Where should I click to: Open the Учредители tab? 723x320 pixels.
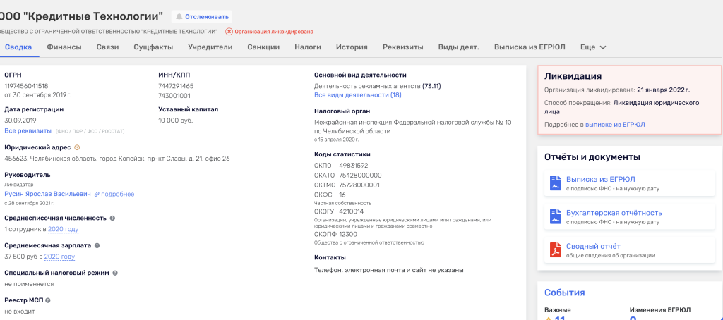tap(210, 47)
